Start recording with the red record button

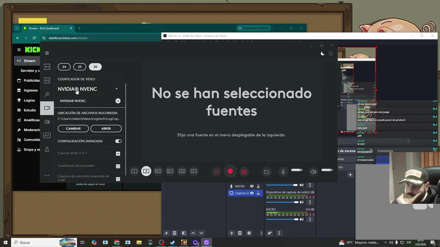[230, 172]
